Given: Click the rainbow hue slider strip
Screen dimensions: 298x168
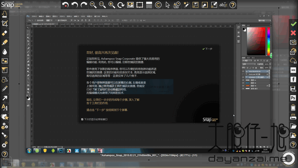Looking at the screenshot, I should pos(269,41).
